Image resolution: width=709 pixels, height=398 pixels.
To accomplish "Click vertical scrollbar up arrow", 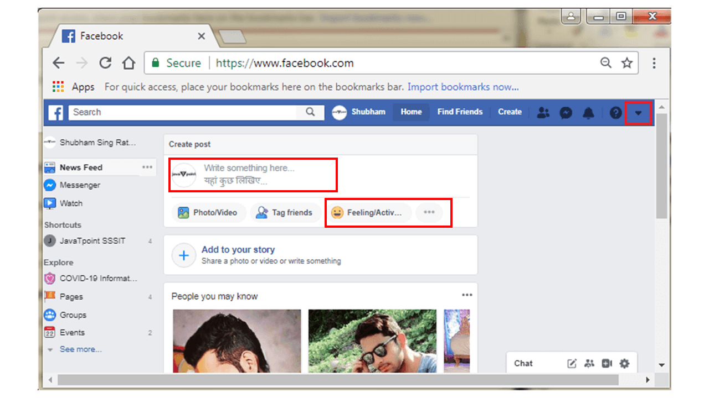I will point(661,107).
